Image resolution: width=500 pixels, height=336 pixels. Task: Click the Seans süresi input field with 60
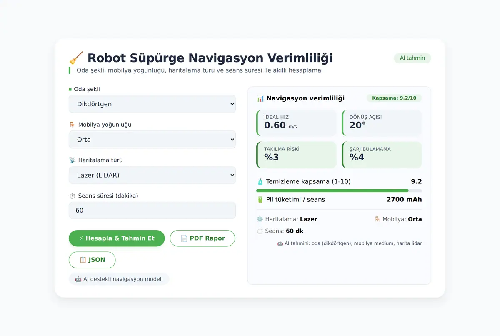pos(152,211)
